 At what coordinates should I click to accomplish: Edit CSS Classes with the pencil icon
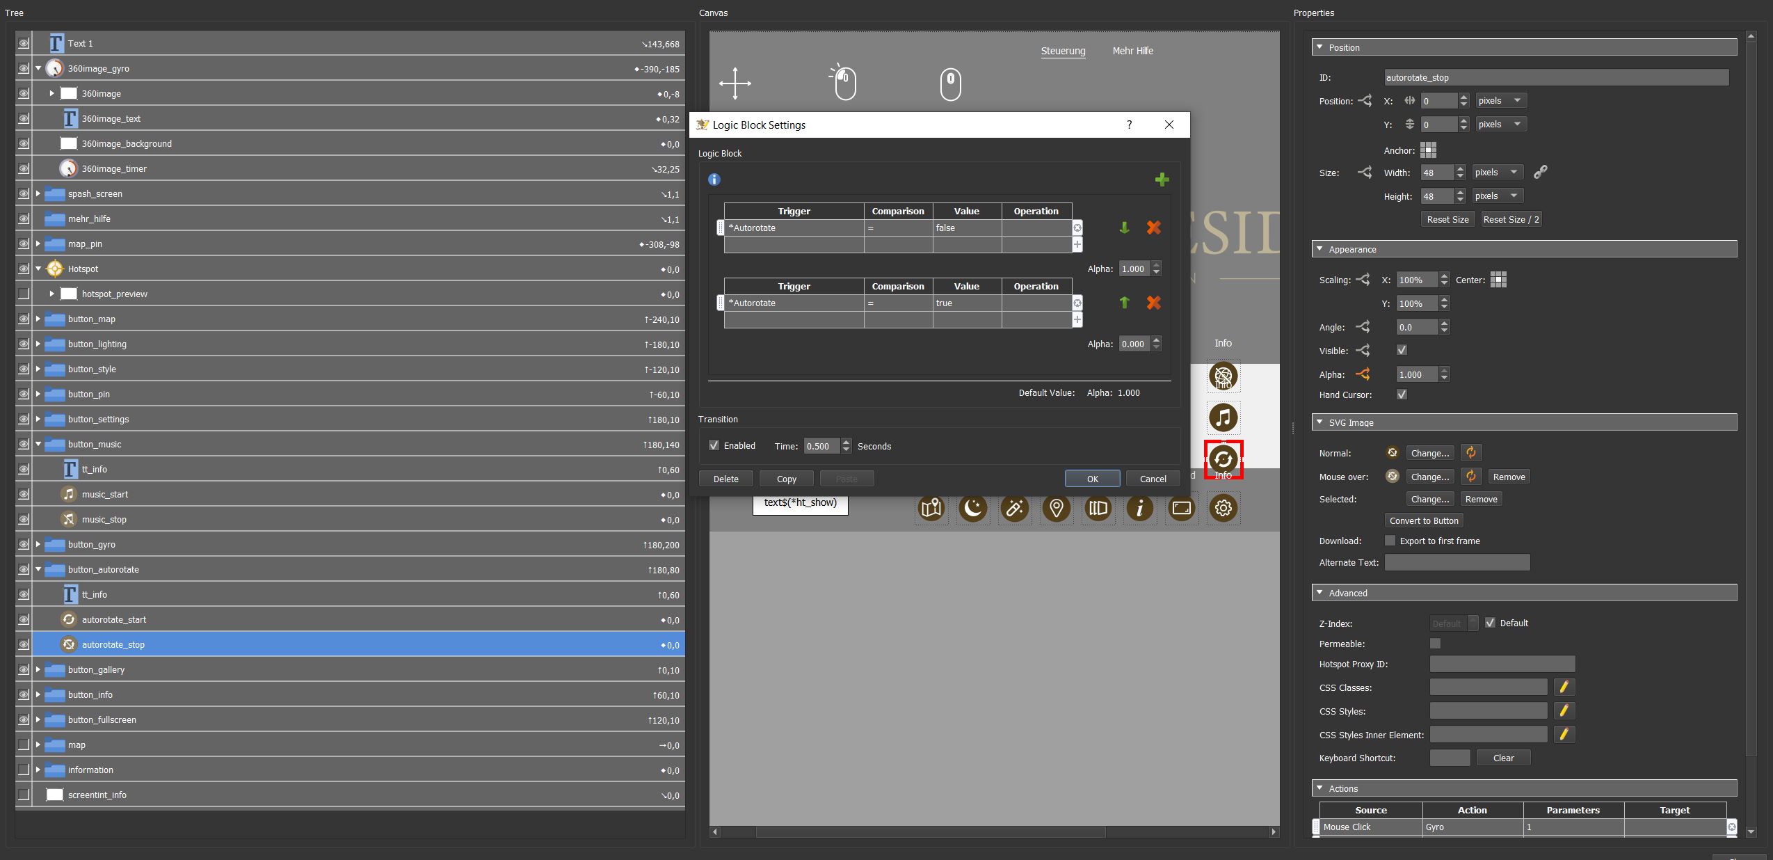(x=1564, y=687)
